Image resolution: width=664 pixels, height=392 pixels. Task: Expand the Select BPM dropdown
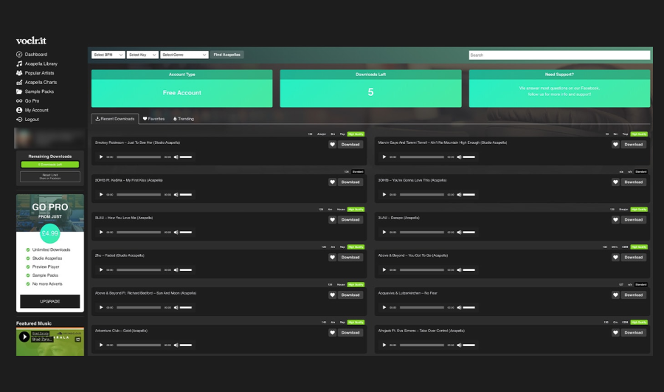[108, 55]
